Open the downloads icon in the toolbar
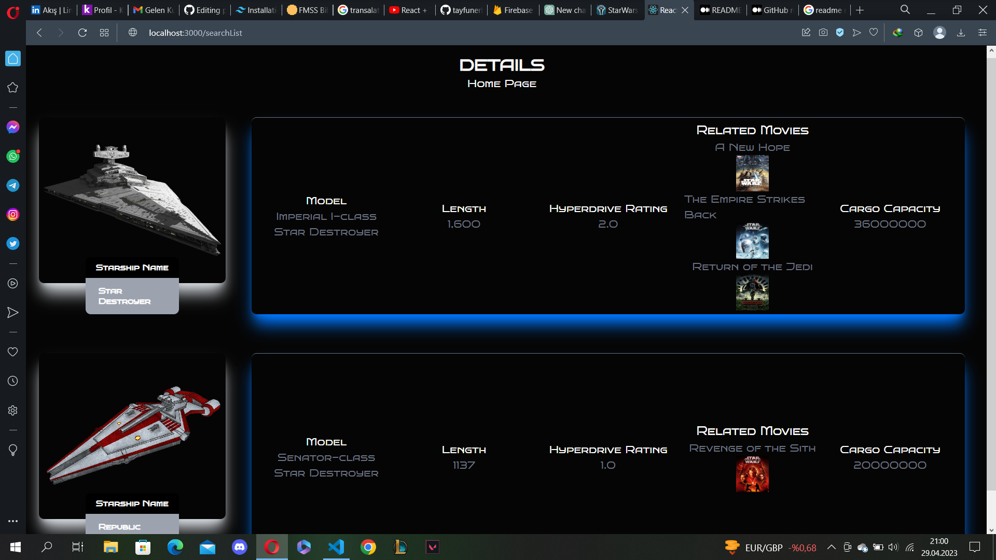 point(961,33)
